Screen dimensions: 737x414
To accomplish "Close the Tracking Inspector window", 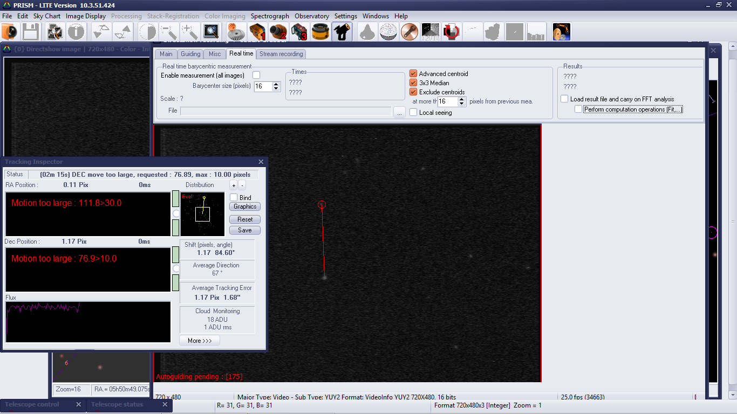I will pos(261,162).
